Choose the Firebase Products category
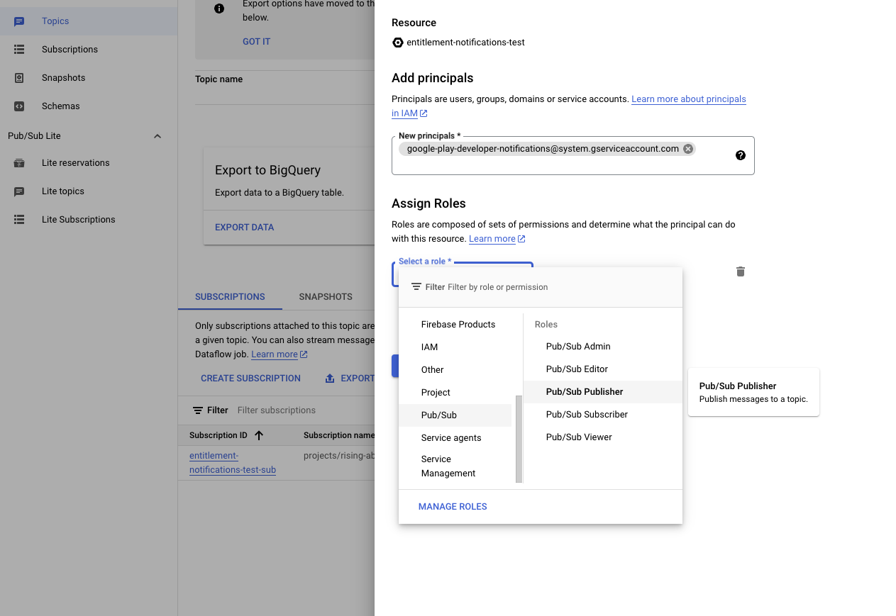Screen dimensions: 896x616 click(455, 325)
